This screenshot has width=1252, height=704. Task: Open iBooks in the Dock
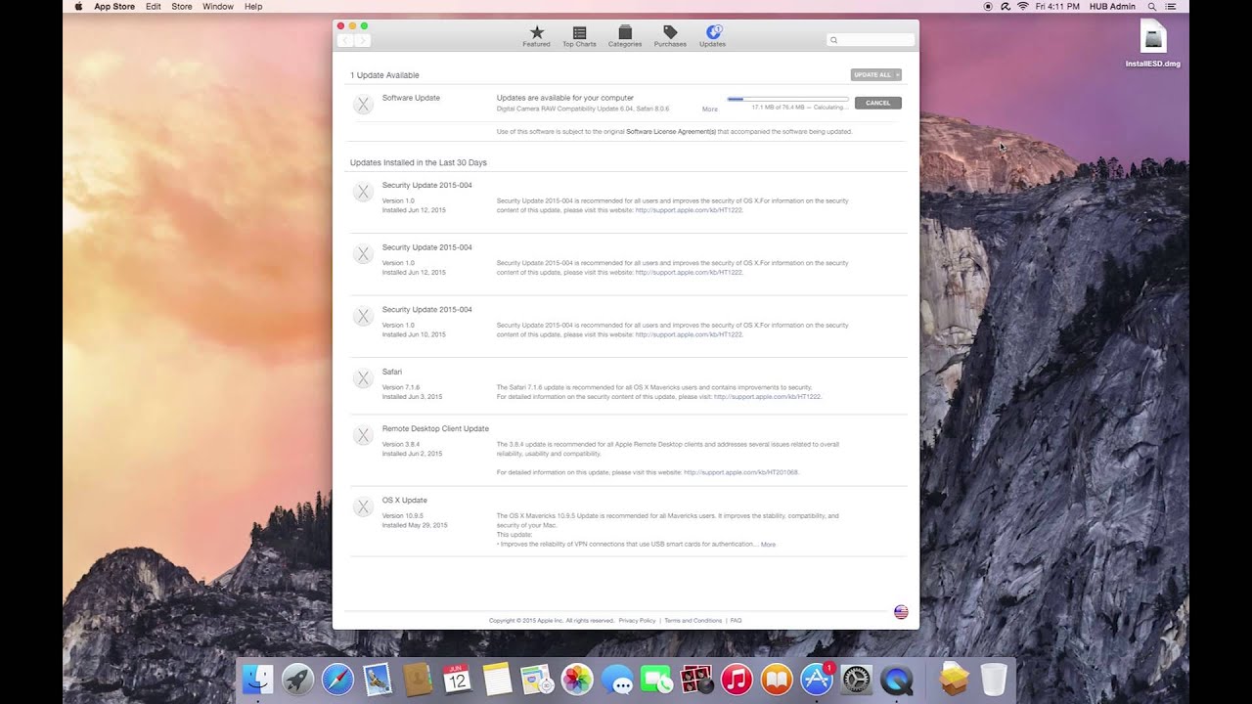pyautogui.click(x=777, y=680)
